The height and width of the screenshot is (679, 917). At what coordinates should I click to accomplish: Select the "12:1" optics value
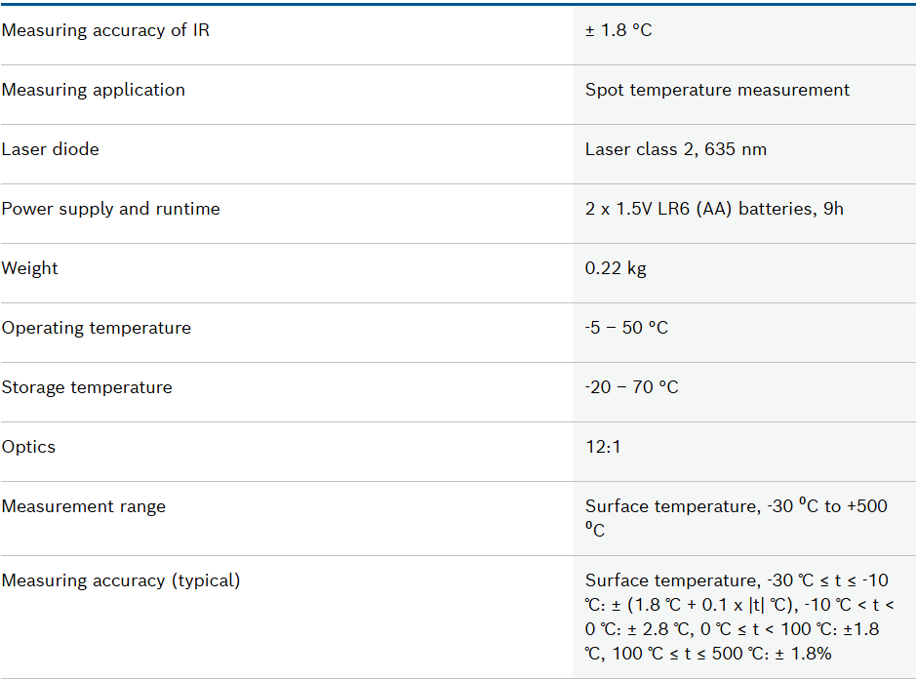(603, 447)
